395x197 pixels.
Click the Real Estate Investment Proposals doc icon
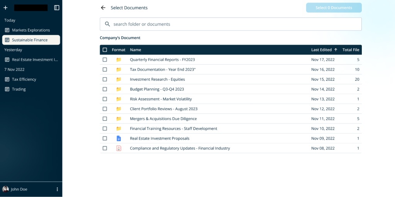click(119, 139)
